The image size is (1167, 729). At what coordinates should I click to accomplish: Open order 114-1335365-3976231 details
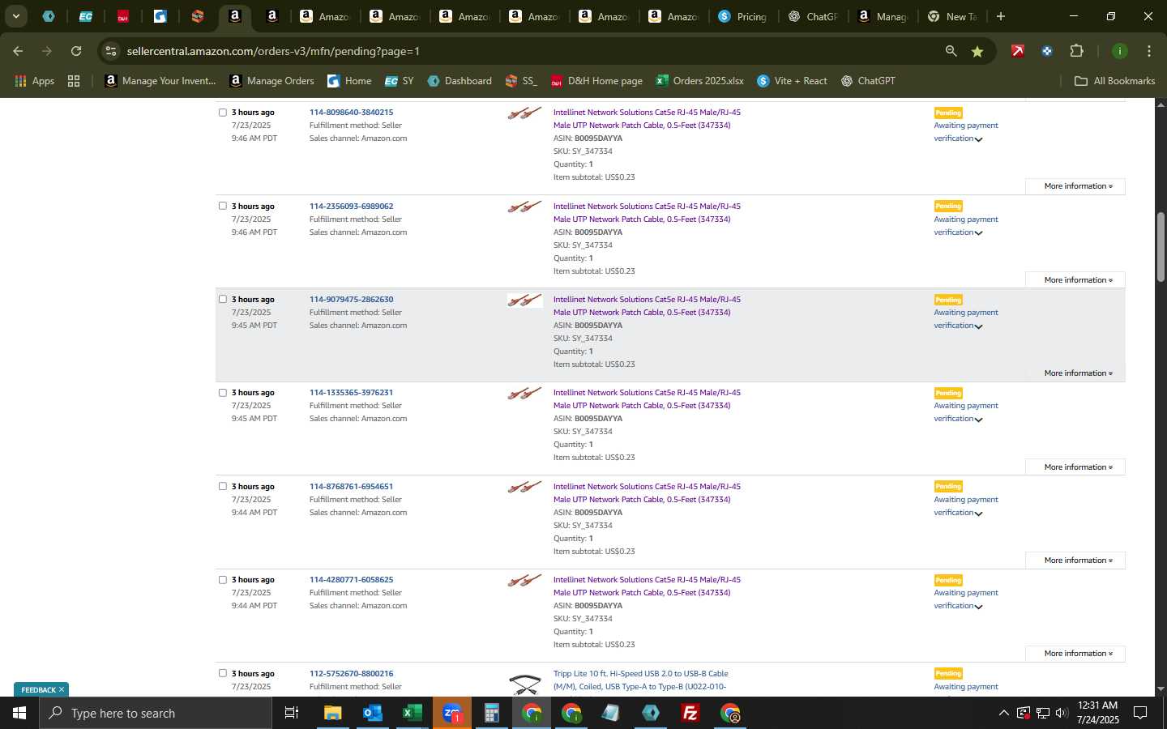pyautogui.click(x=351, y=393)
